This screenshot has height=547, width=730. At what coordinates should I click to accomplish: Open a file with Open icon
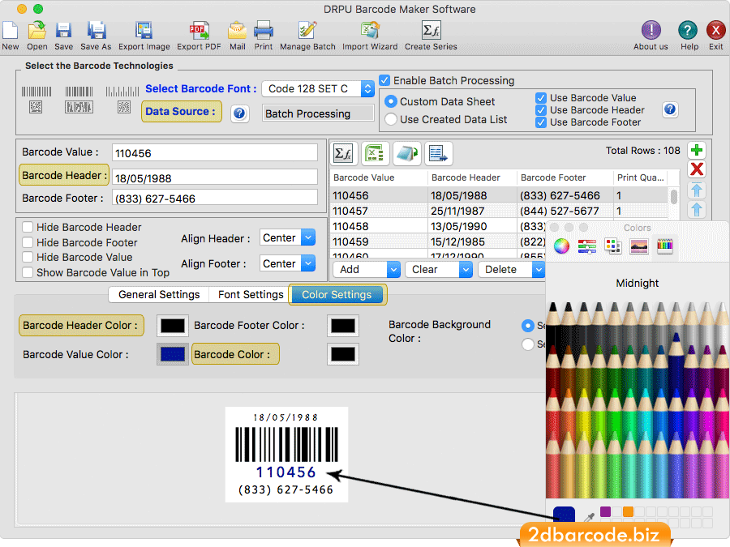tap(36, 31)
